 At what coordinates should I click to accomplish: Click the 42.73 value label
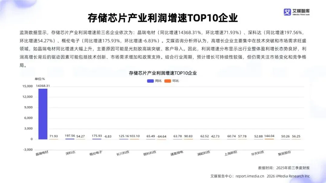click(215, 136)
